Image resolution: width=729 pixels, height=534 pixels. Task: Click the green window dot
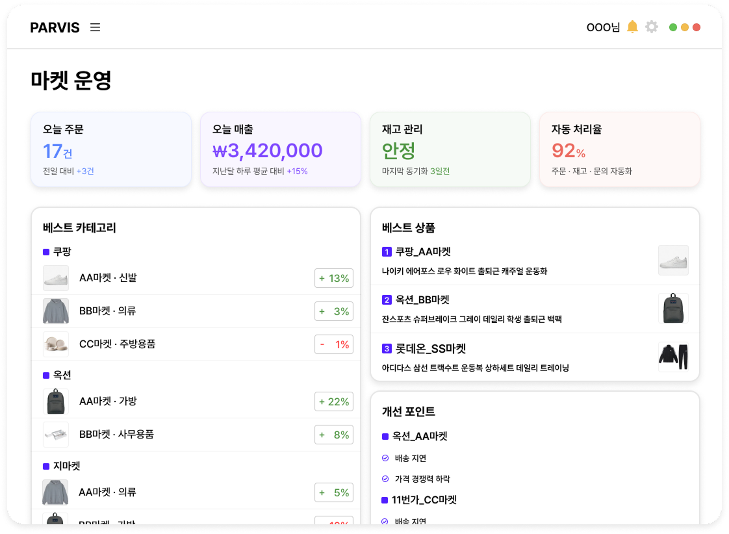click(x=672, y=27)
